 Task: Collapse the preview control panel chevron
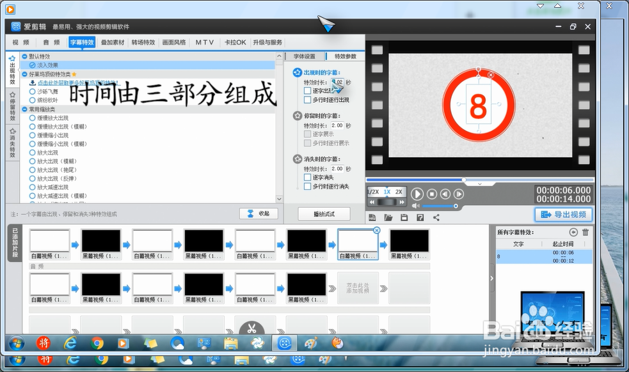480,184
